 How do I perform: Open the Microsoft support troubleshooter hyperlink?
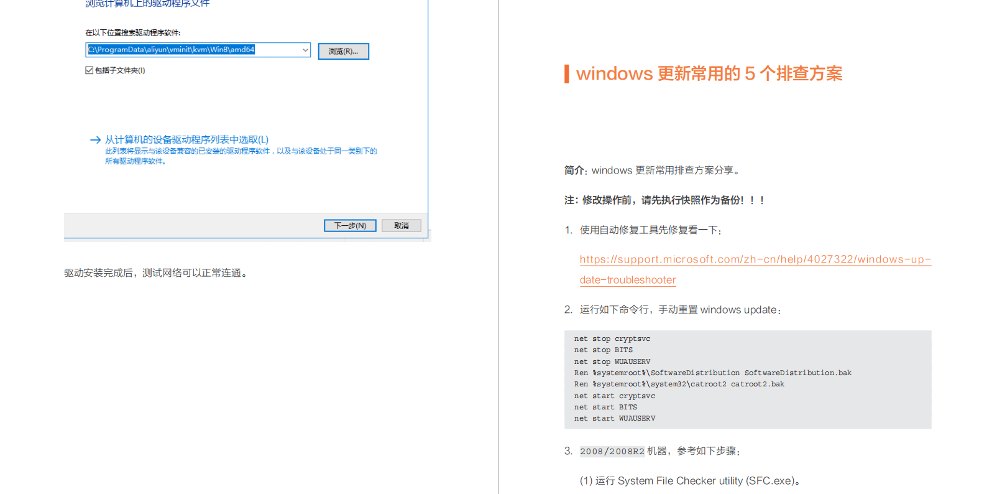point(755,269)
